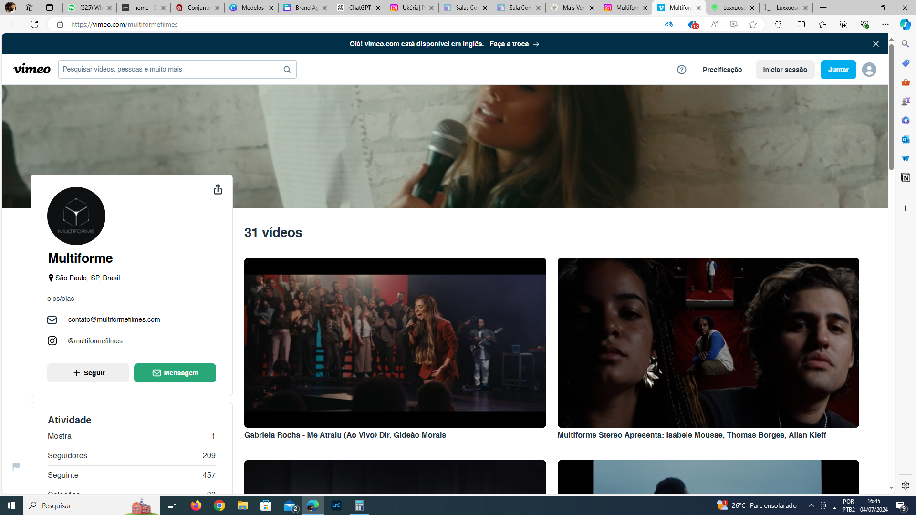Click the search magnifier icon in Vimeo
Viewport: 916px width, 515px height.
[x=287, y=70]
